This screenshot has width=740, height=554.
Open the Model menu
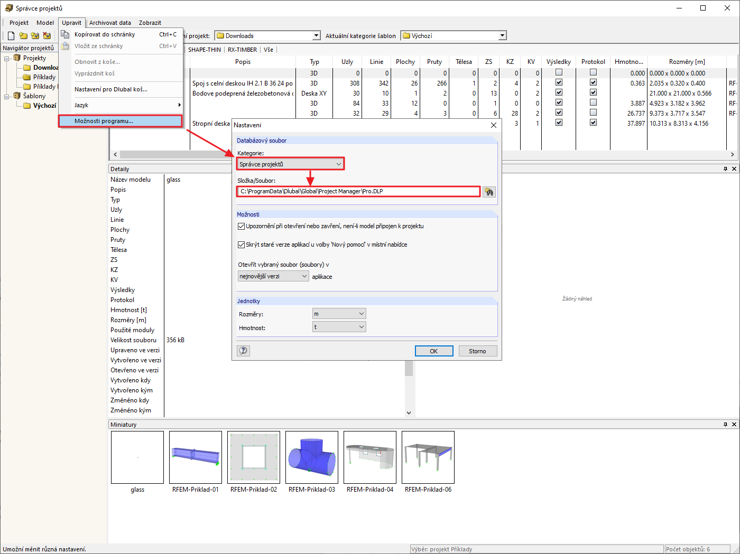(x=45, y=23)
